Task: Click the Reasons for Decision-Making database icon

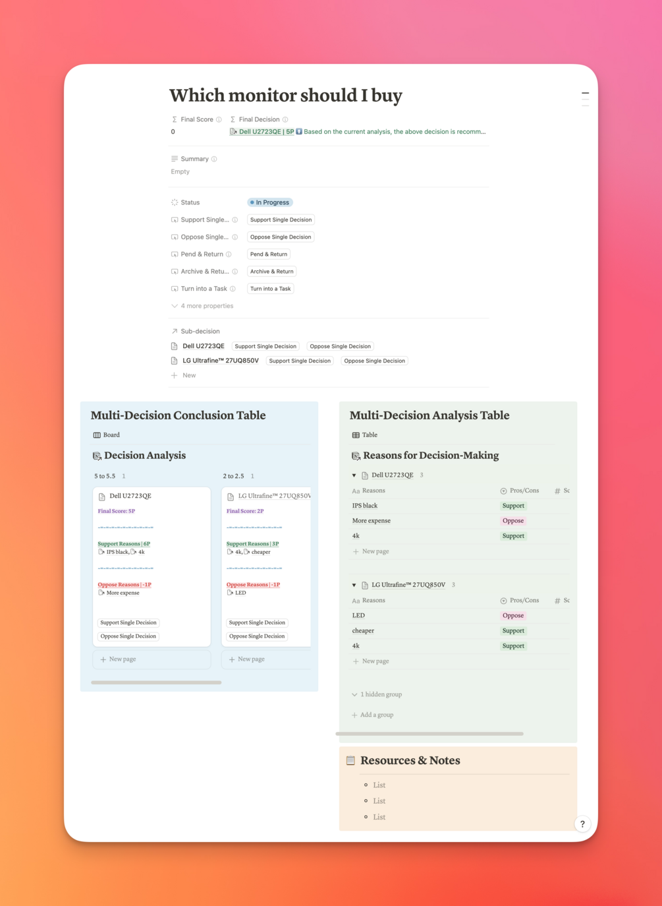Action: [x=356, y=456]
